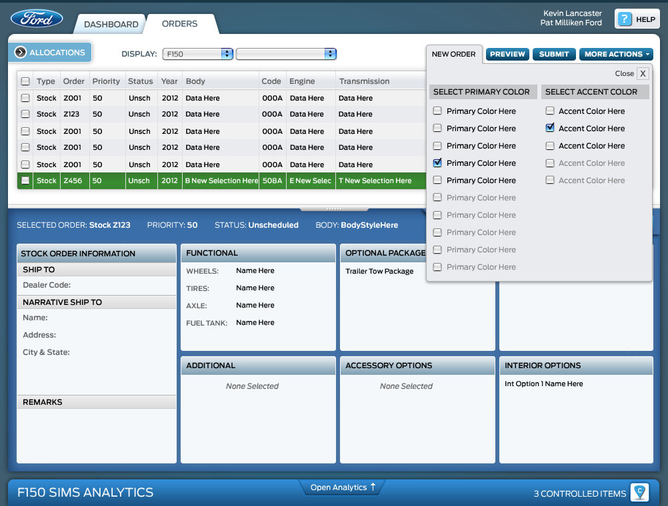Screen dimensions: 668x506
Task: Click the Open Analytics up arrow
Action: point(373,487)
